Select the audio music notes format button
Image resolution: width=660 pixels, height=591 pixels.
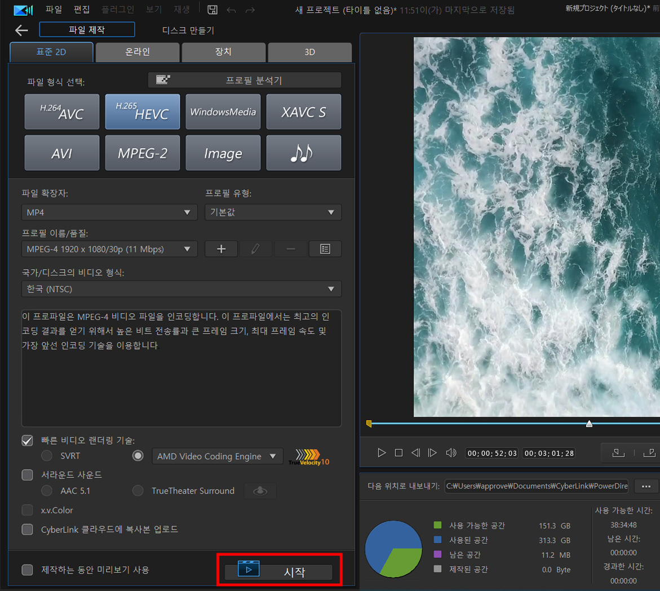pyautogui.click(x=303, y=153)
